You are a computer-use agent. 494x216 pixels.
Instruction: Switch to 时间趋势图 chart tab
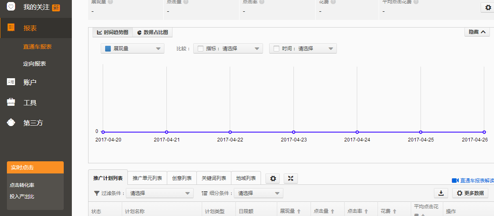point(112,32)
